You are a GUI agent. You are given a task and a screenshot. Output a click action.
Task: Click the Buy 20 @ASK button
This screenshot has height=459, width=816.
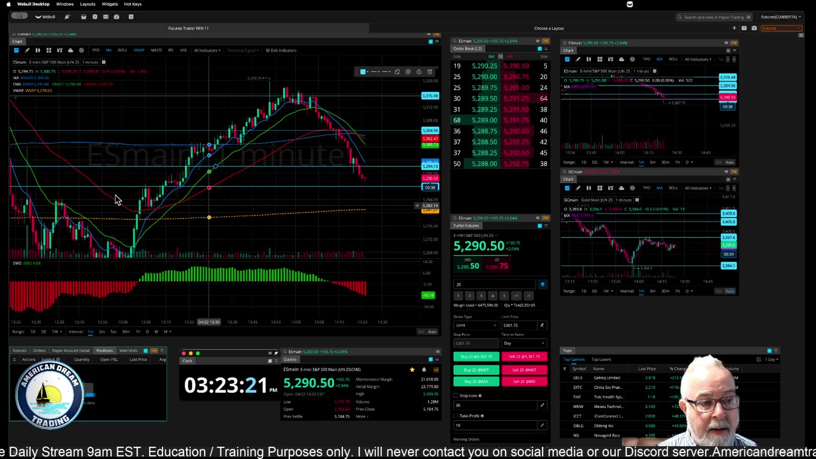[x=476, y=381]
